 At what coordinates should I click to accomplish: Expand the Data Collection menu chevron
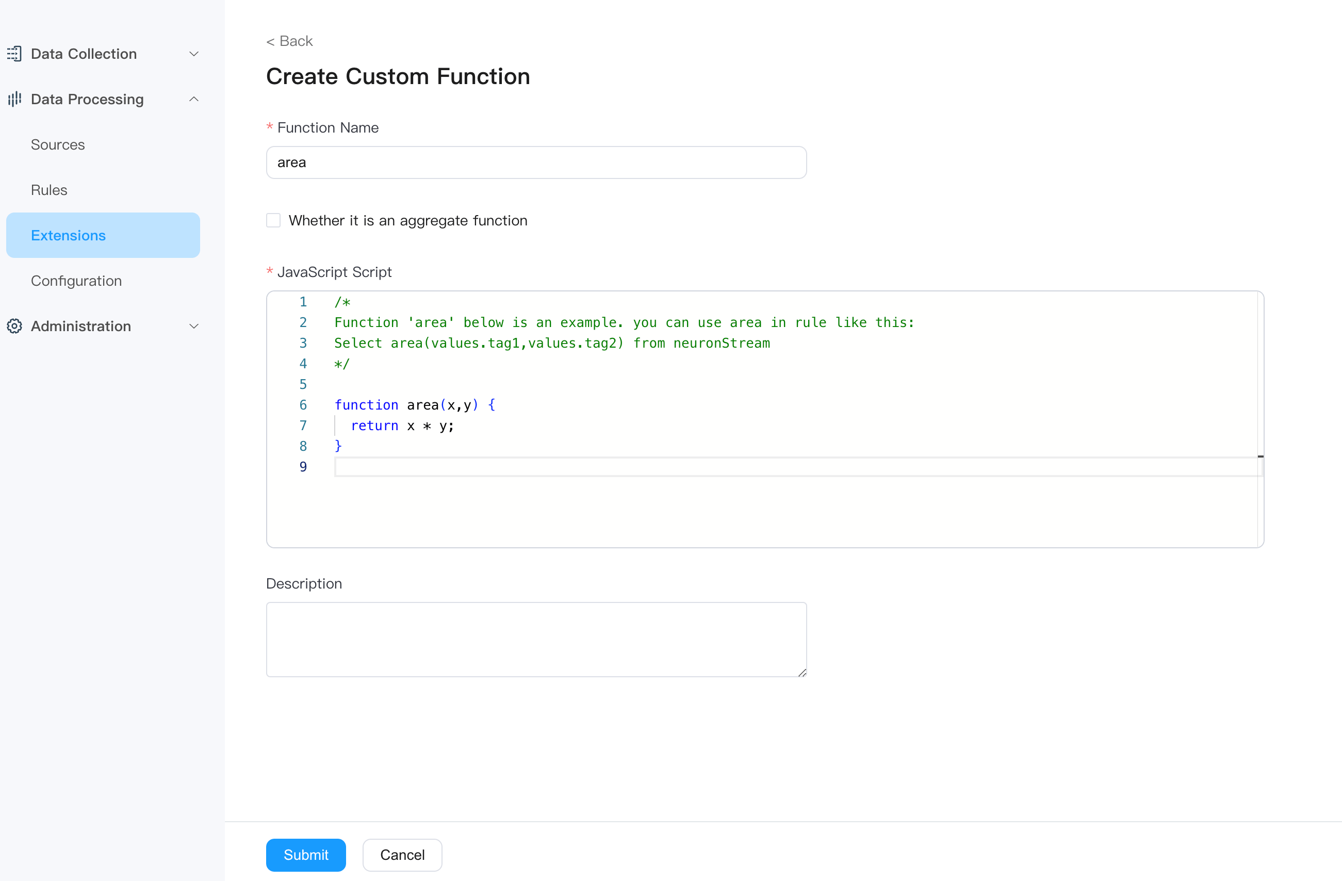click(x=193, y=54)
